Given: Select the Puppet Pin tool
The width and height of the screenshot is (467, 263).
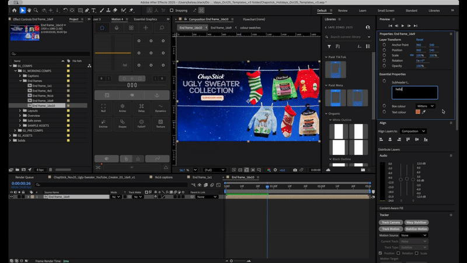Looking at the screenshot, I should tap(131, 11).
